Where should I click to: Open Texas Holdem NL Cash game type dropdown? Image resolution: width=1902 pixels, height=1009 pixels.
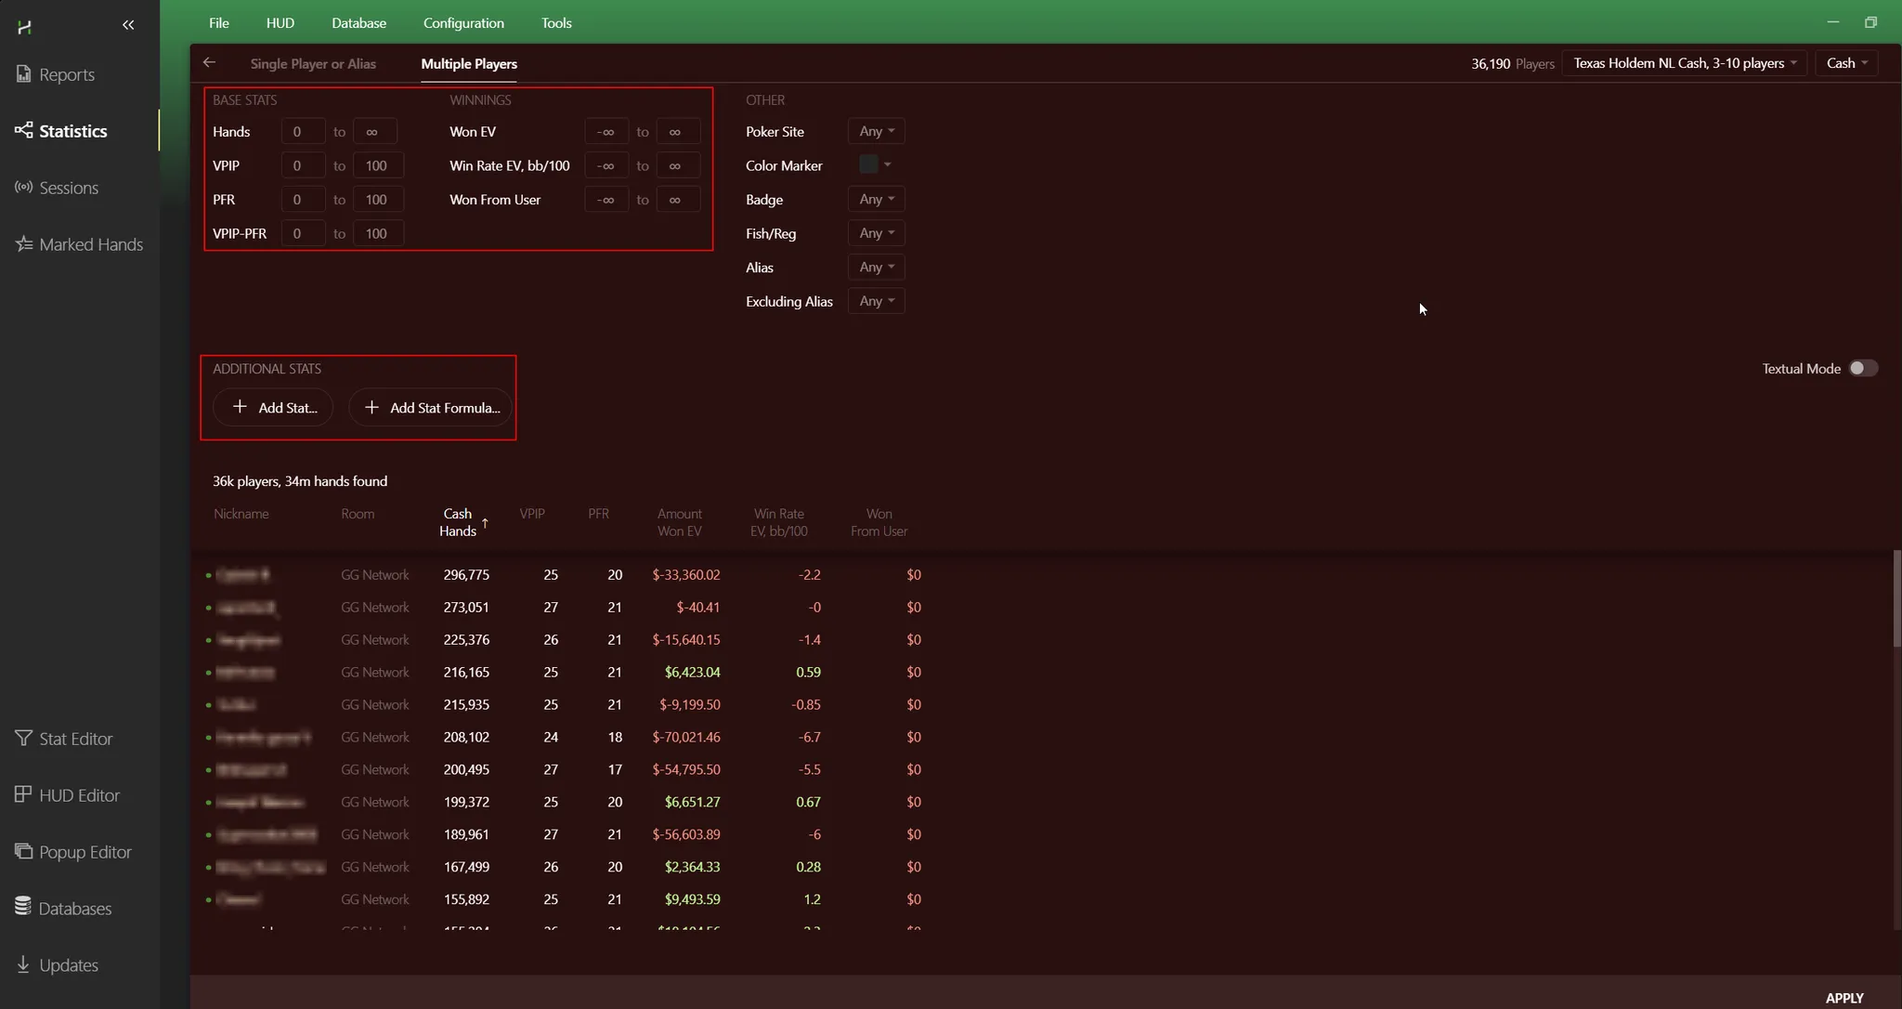tap(1684, 63)
